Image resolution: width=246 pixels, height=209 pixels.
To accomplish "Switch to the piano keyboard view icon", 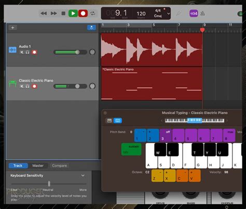I will pos(110,121).
